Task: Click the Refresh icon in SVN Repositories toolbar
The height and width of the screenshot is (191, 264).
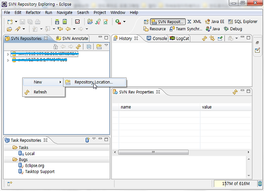Action: (78, 46)
